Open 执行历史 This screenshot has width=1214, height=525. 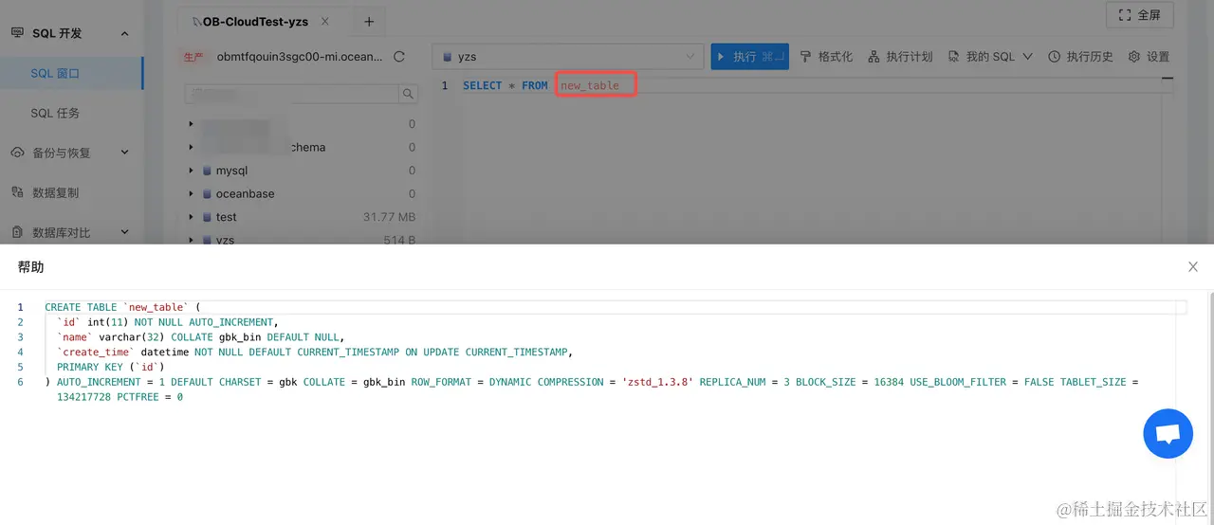(1080, 57)
